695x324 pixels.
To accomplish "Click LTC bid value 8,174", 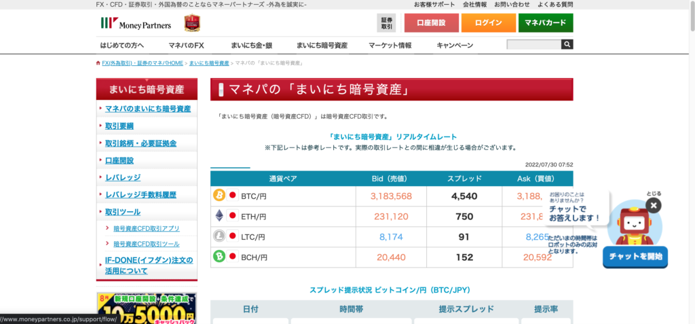I will [x=392, y=237].
